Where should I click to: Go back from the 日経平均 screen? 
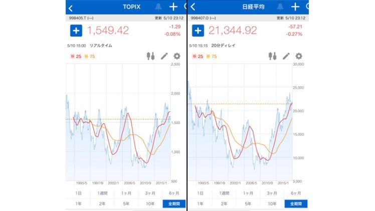(193, 7)
